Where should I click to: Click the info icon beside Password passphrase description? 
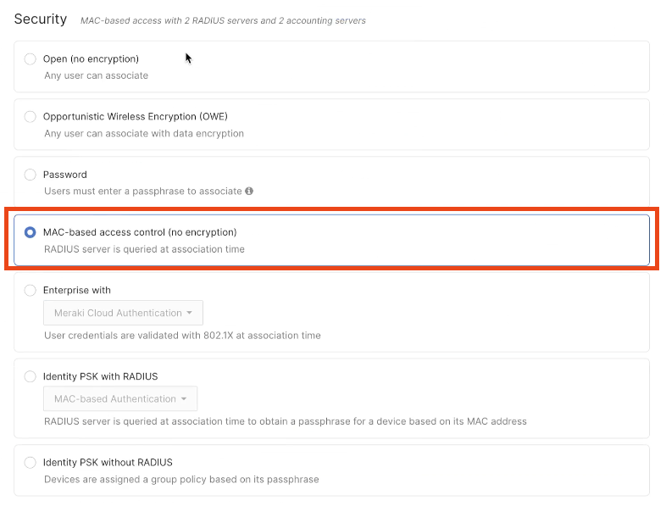(249, 192)
